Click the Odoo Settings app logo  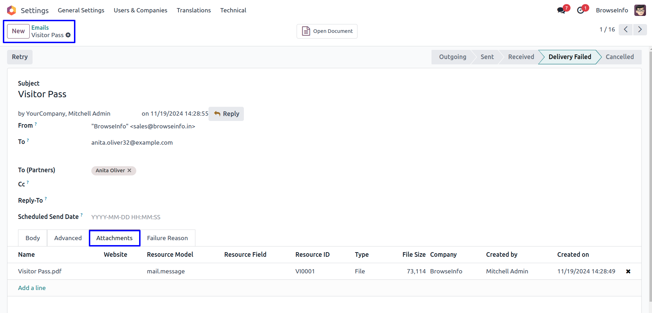[x=12, y=10]
